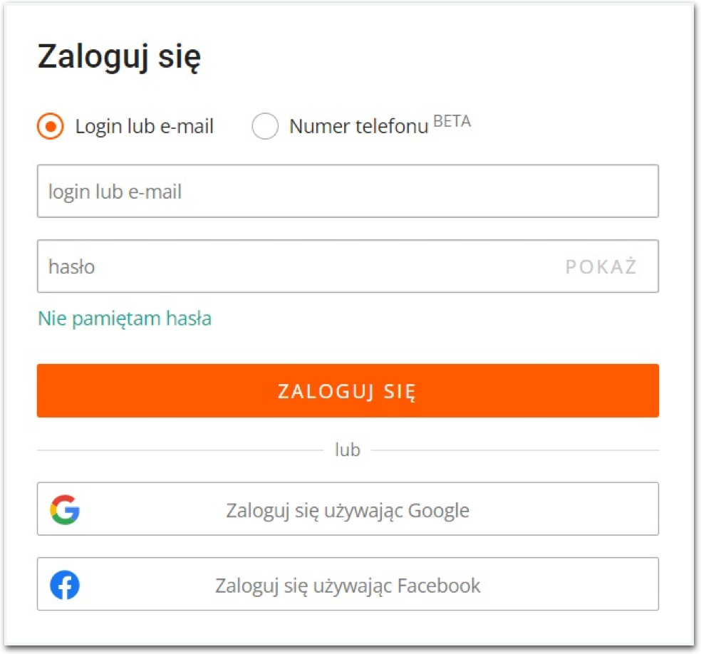Sign in using the Google button text
Viewport: 701px width, 654px height.
coord(348,510)
